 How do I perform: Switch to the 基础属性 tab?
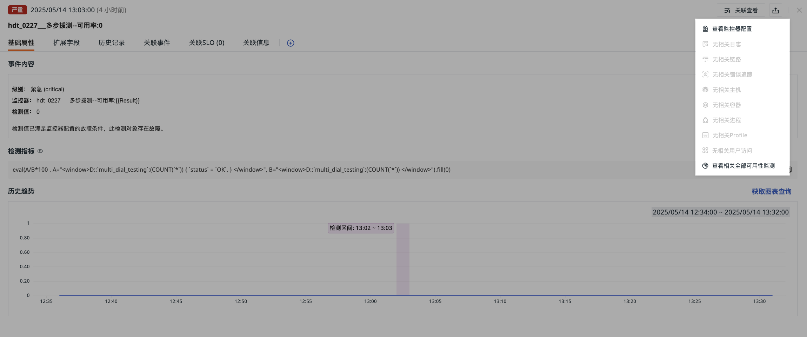pyautogui.click(x=21, y=43)
